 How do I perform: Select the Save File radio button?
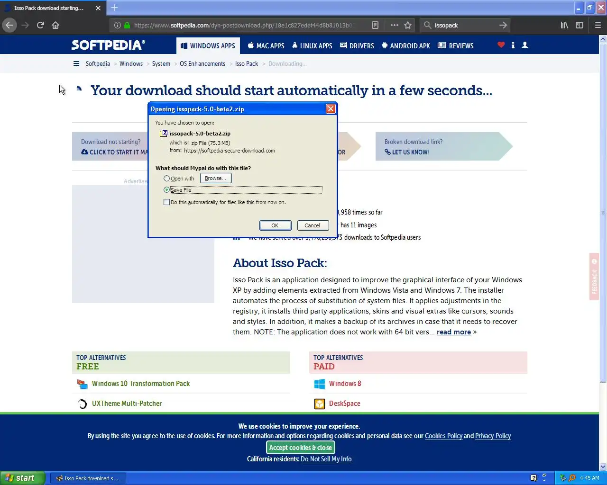(166, 190)
